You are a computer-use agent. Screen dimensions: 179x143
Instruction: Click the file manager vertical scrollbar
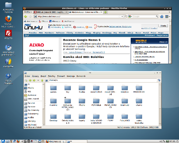coord(160,104)
